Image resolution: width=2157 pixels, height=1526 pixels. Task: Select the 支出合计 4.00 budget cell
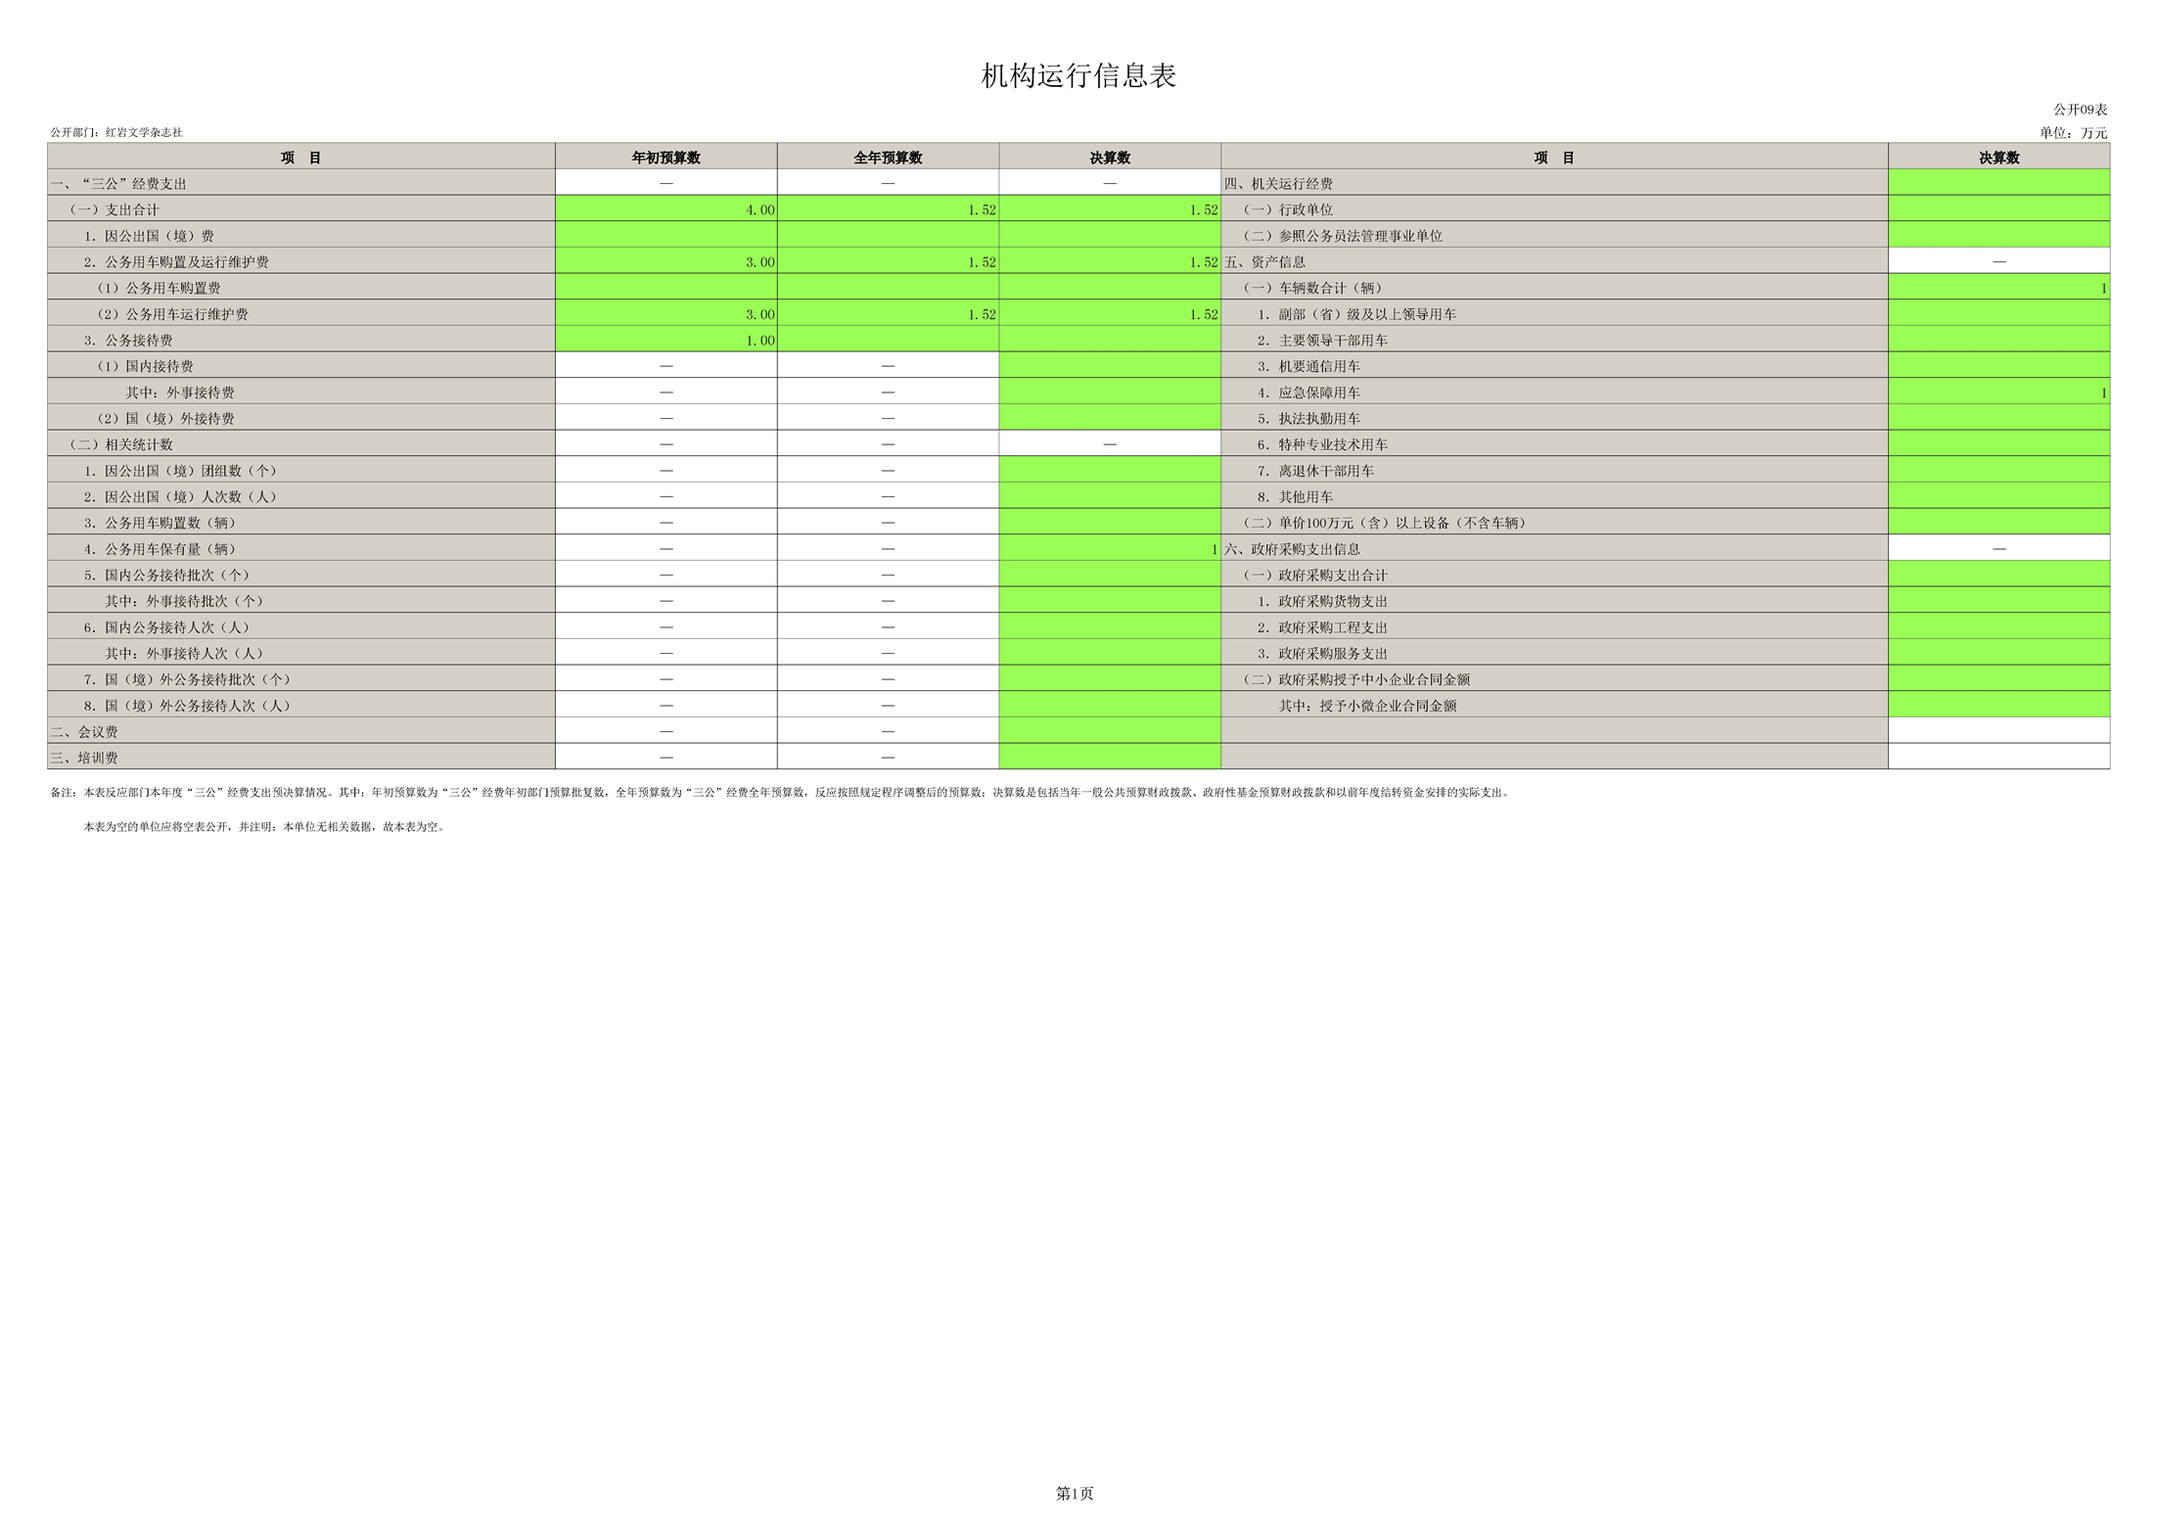click(x=665, y=209)
